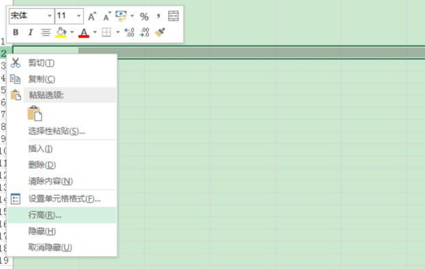Expand the font color dropdown arrow

click(95, 32)
